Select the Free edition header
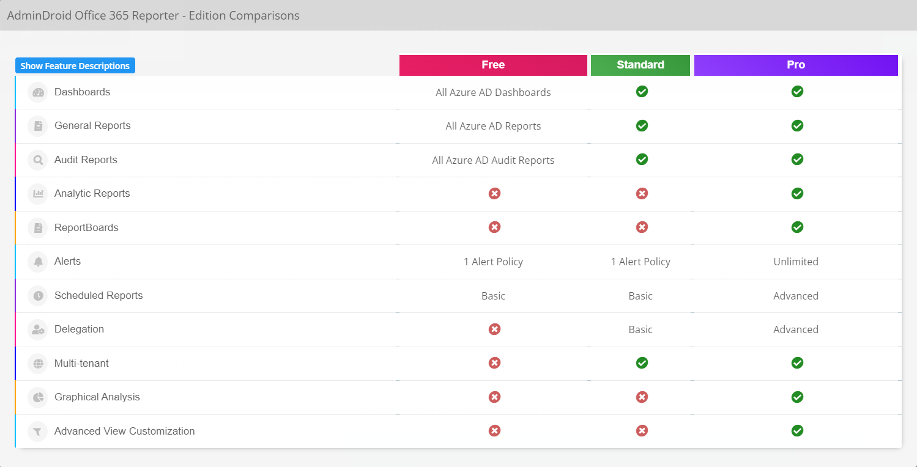 point(493,65)
